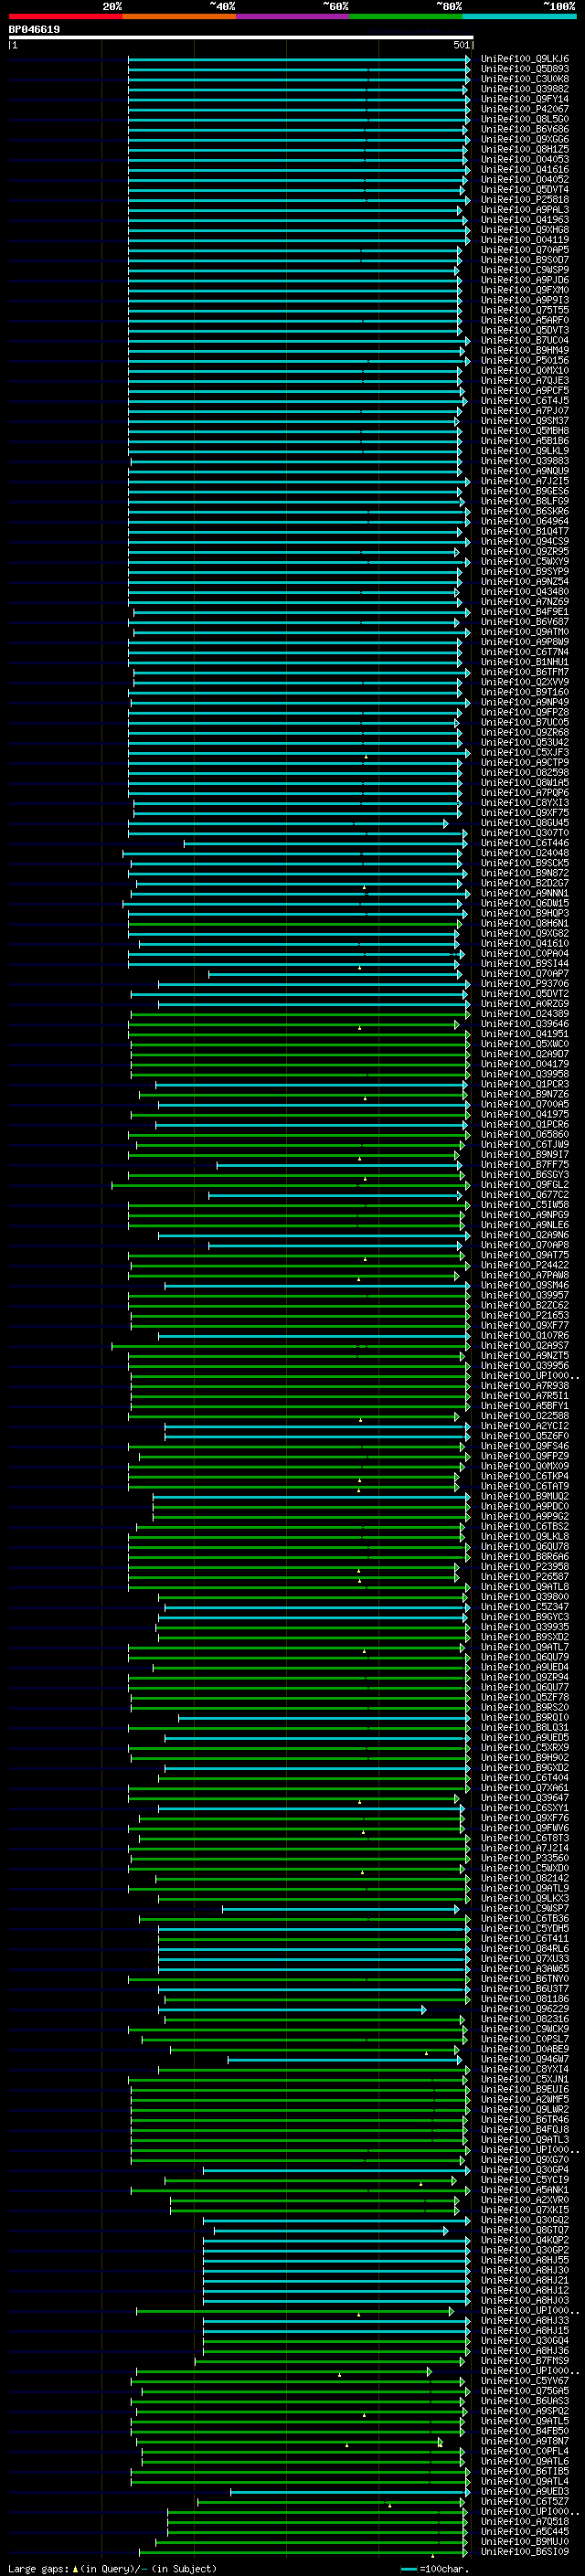Click the UniRef100_B9N7Z6 hit name
This screenshot has height=2576, width=585.
point(525,1094)
